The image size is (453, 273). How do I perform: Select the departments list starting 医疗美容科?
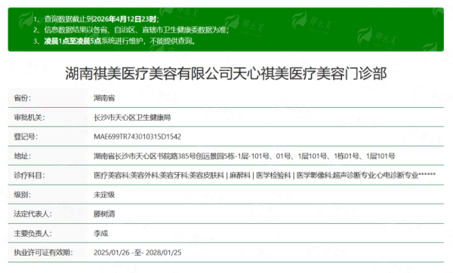(x=264, y=175)
